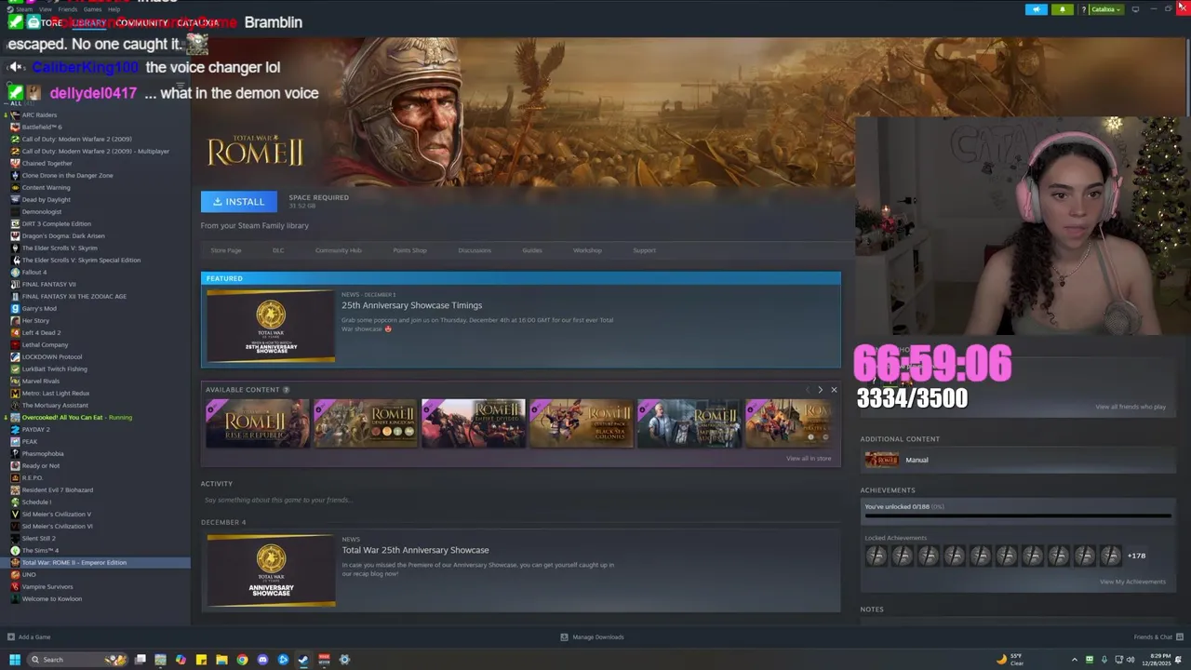Click the Available Content help question mark
Viewport: 1191px width, 670px height.
point(286,390)
